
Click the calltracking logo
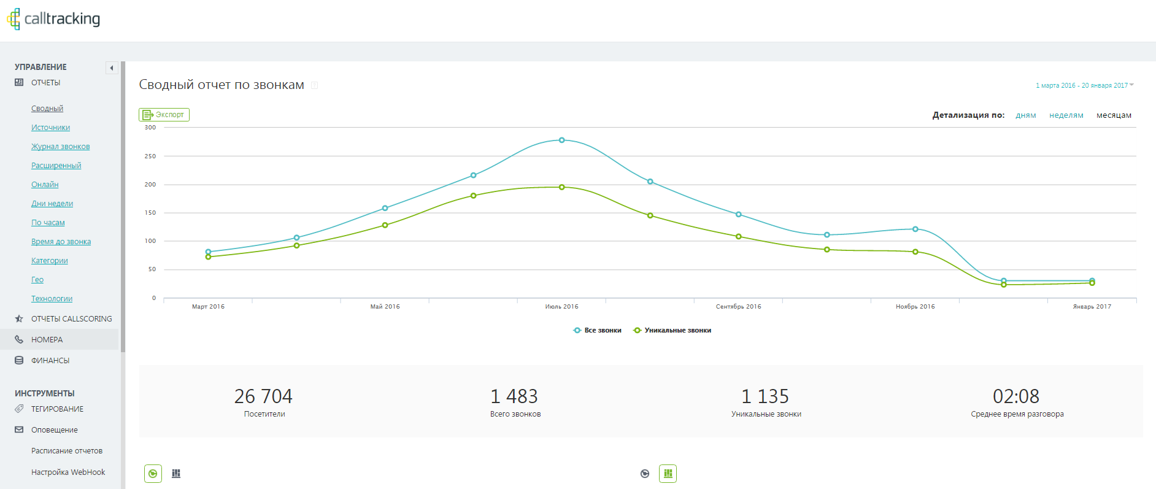tap(53, 19)
